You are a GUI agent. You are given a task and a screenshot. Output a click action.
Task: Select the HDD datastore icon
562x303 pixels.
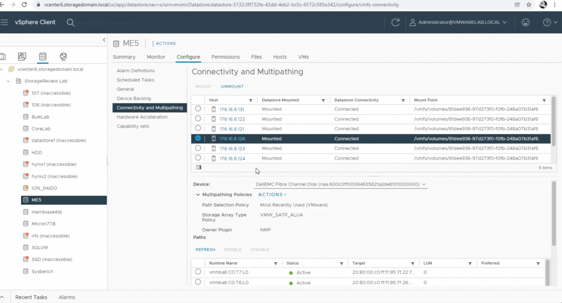point(26,152)
